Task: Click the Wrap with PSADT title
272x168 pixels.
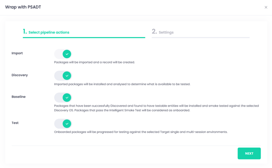Action: (x=23, y=7)
